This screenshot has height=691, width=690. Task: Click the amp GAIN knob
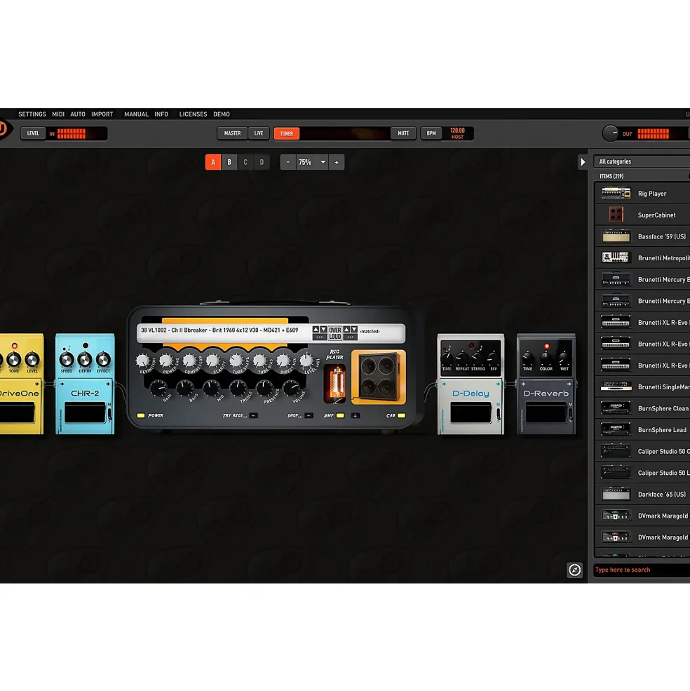[158, 388]
